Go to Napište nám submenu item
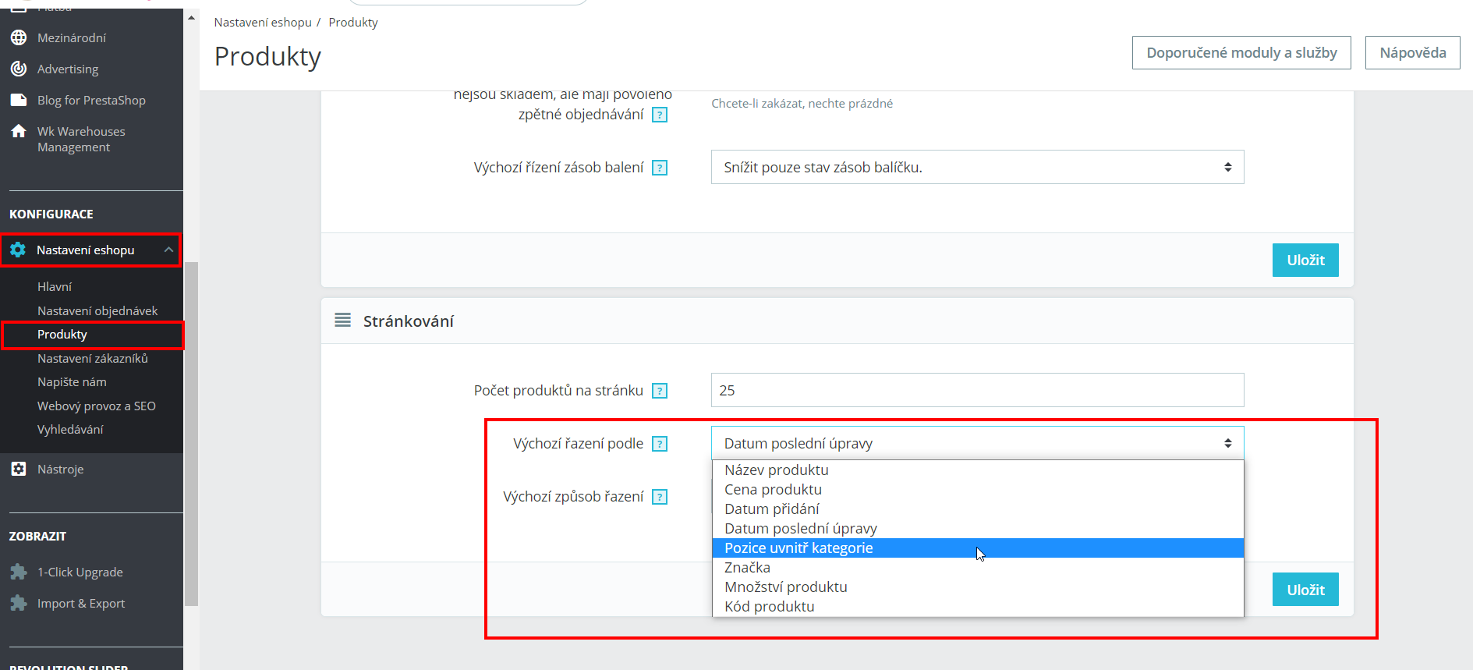Image resolution: width=1473 pixels, height=670 pixels. tap(72, 381)
